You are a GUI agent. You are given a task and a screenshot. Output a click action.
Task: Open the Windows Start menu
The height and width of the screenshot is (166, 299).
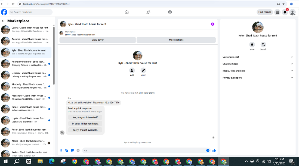(5, 161)
